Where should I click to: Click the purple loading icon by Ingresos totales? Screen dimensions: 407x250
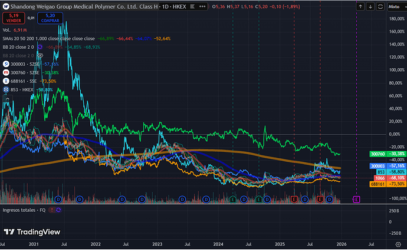point(58,210)
